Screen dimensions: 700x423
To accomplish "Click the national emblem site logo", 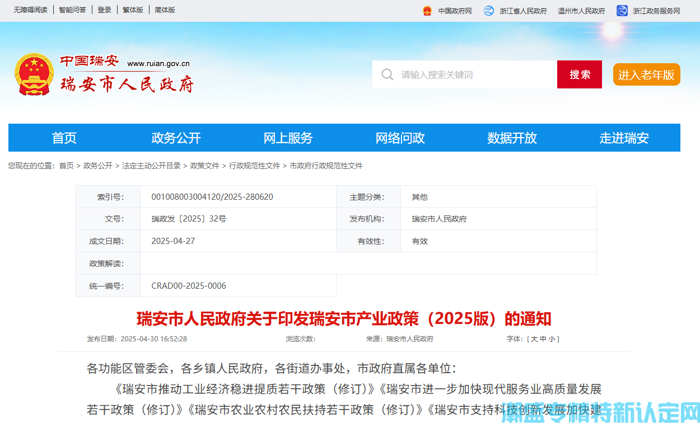I will [34, 74].
